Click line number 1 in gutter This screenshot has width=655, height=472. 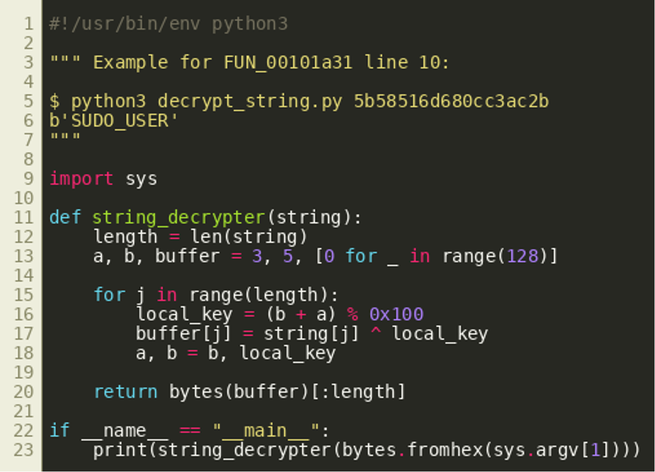click(x=29, y=23)
